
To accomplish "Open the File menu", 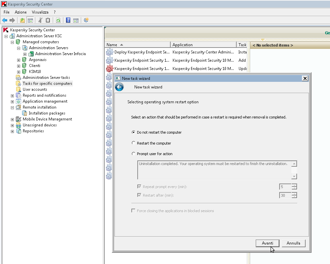I will point(7,12).
